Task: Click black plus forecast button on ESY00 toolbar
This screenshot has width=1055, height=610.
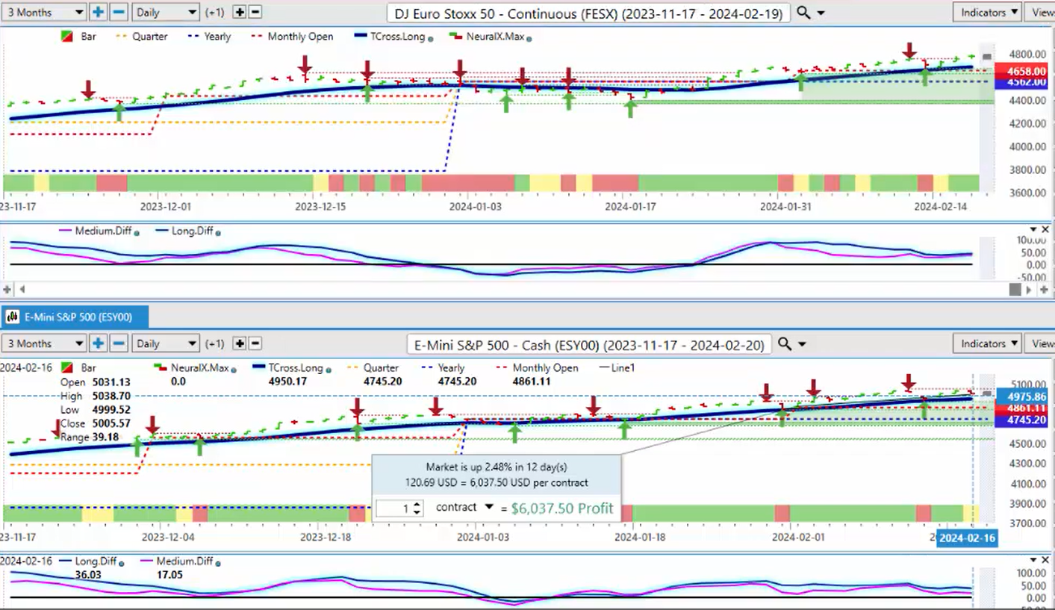Action: pyautogui.click(x=239, y=343)
